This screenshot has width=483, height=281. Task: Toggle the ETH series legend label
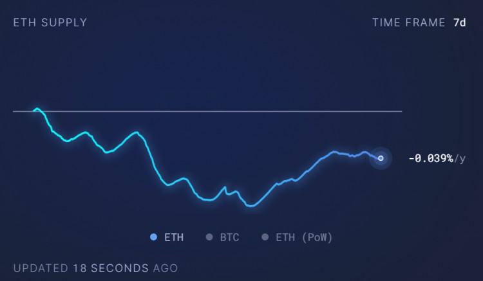click(174, 237)
